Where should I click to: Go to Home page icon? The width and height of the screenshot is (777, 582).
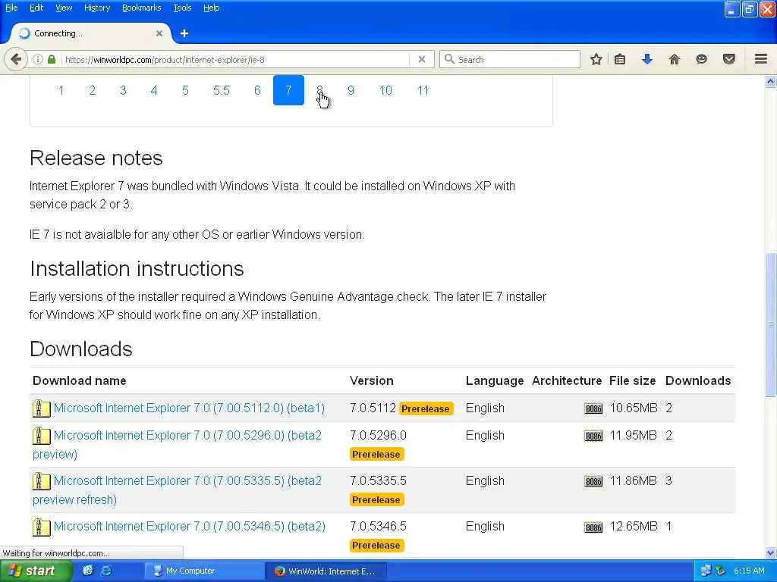(675, 59)
